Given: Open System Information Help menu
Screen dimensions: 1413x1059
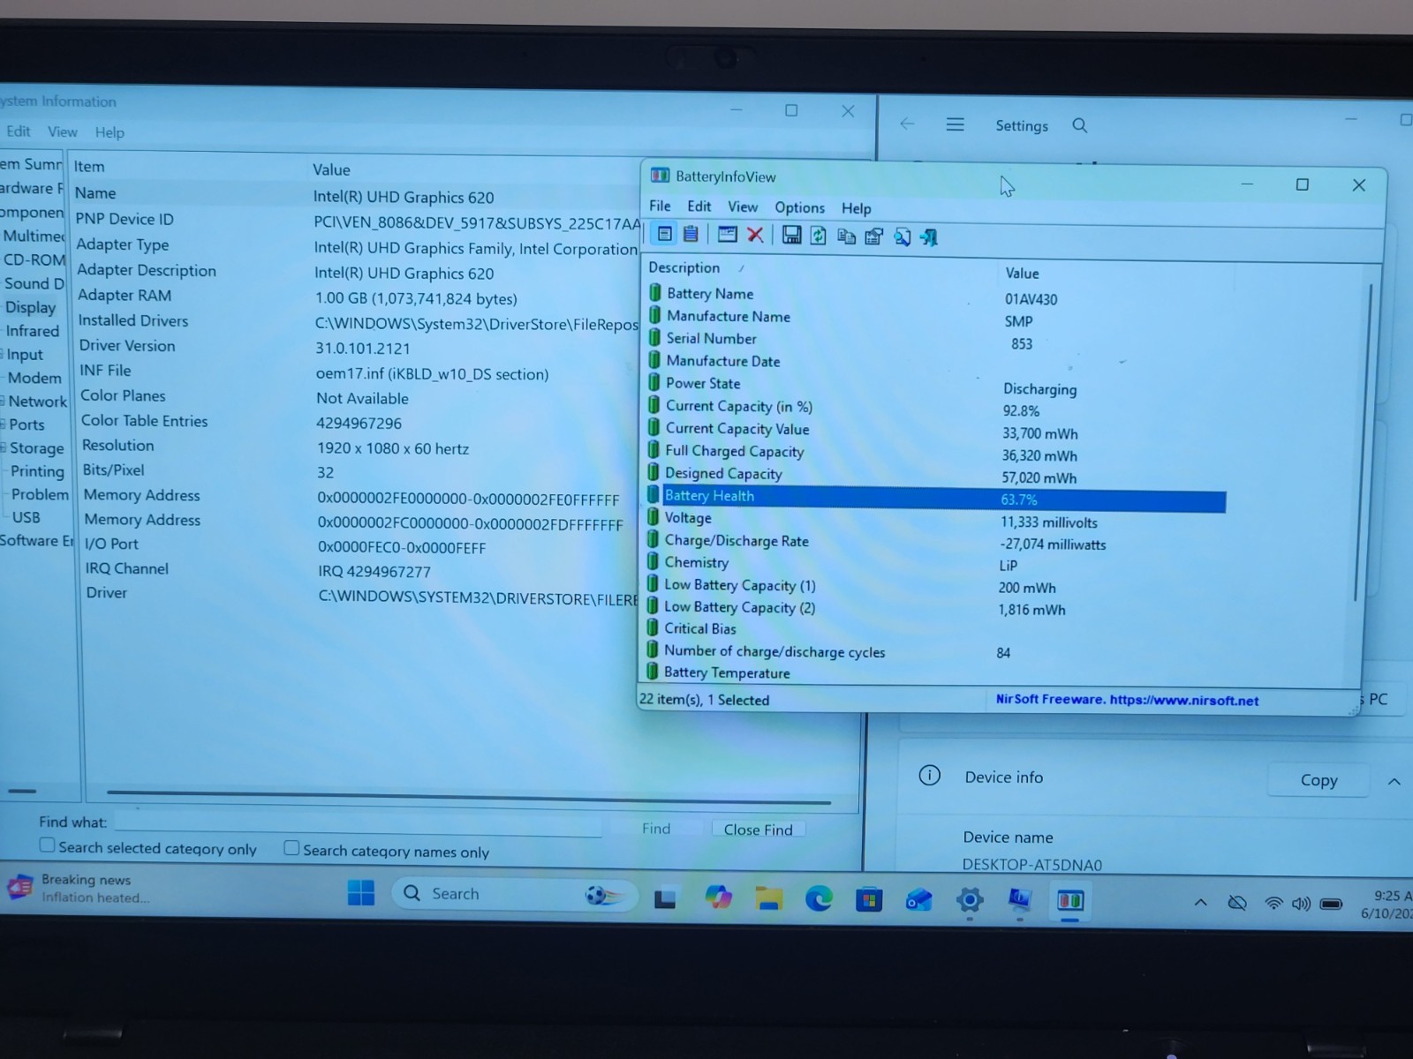Looking at the screenshot, I should (110, 132).
